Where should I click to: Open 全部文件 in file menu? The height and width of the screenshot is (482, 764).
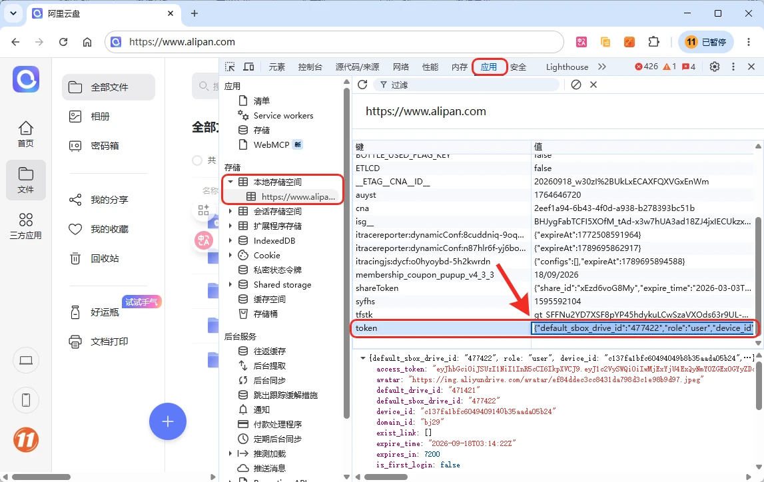pos(109,87)
